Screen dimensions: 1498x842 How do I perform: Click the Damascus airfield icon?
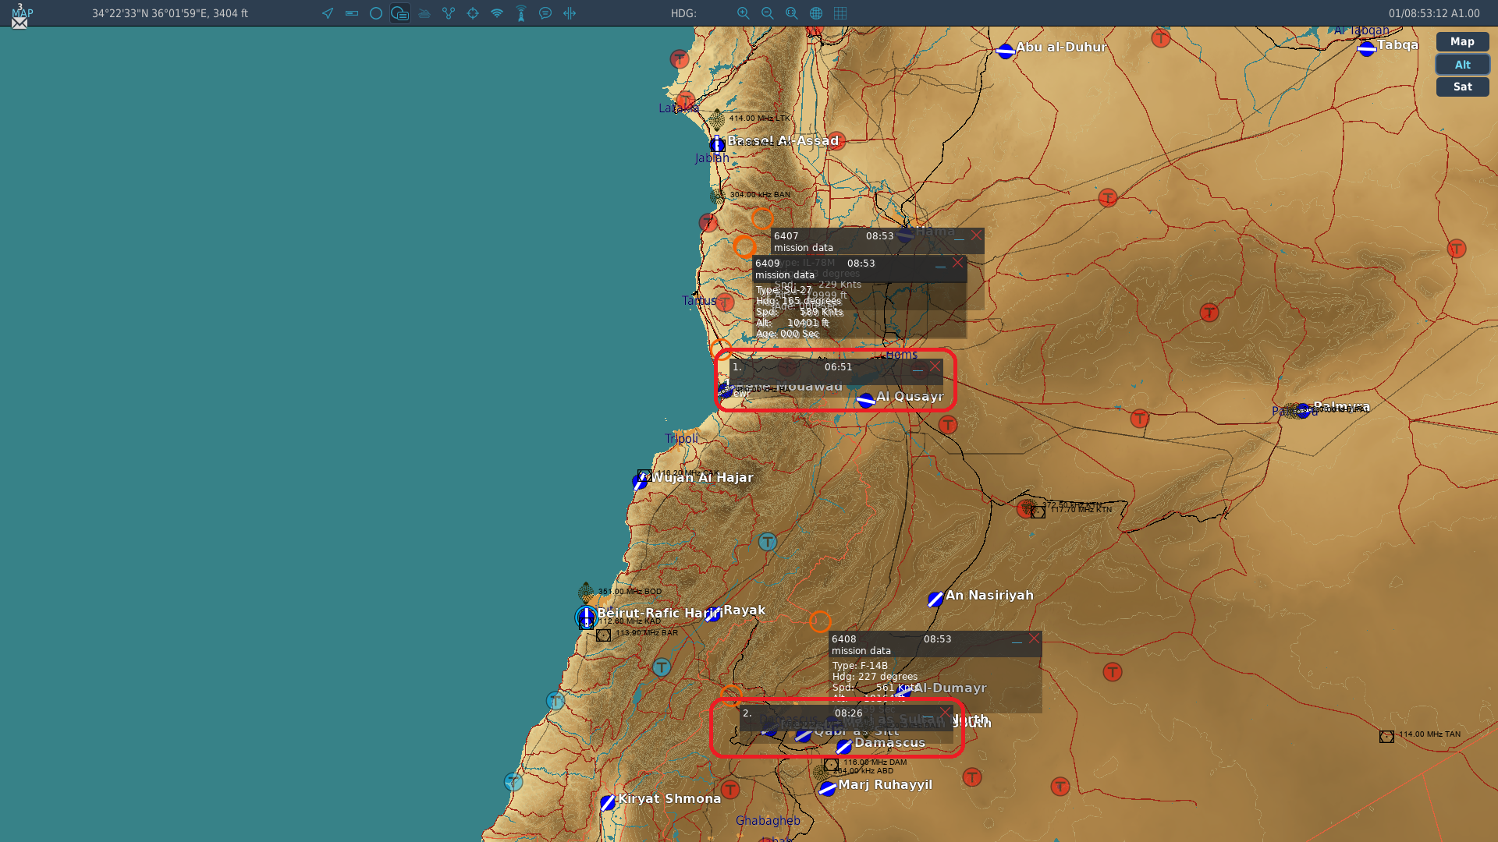click(x=844, y=747)
